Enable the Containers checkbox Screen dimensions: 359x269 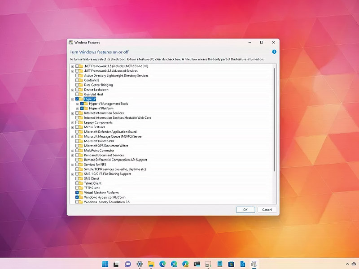pos(77,80)
